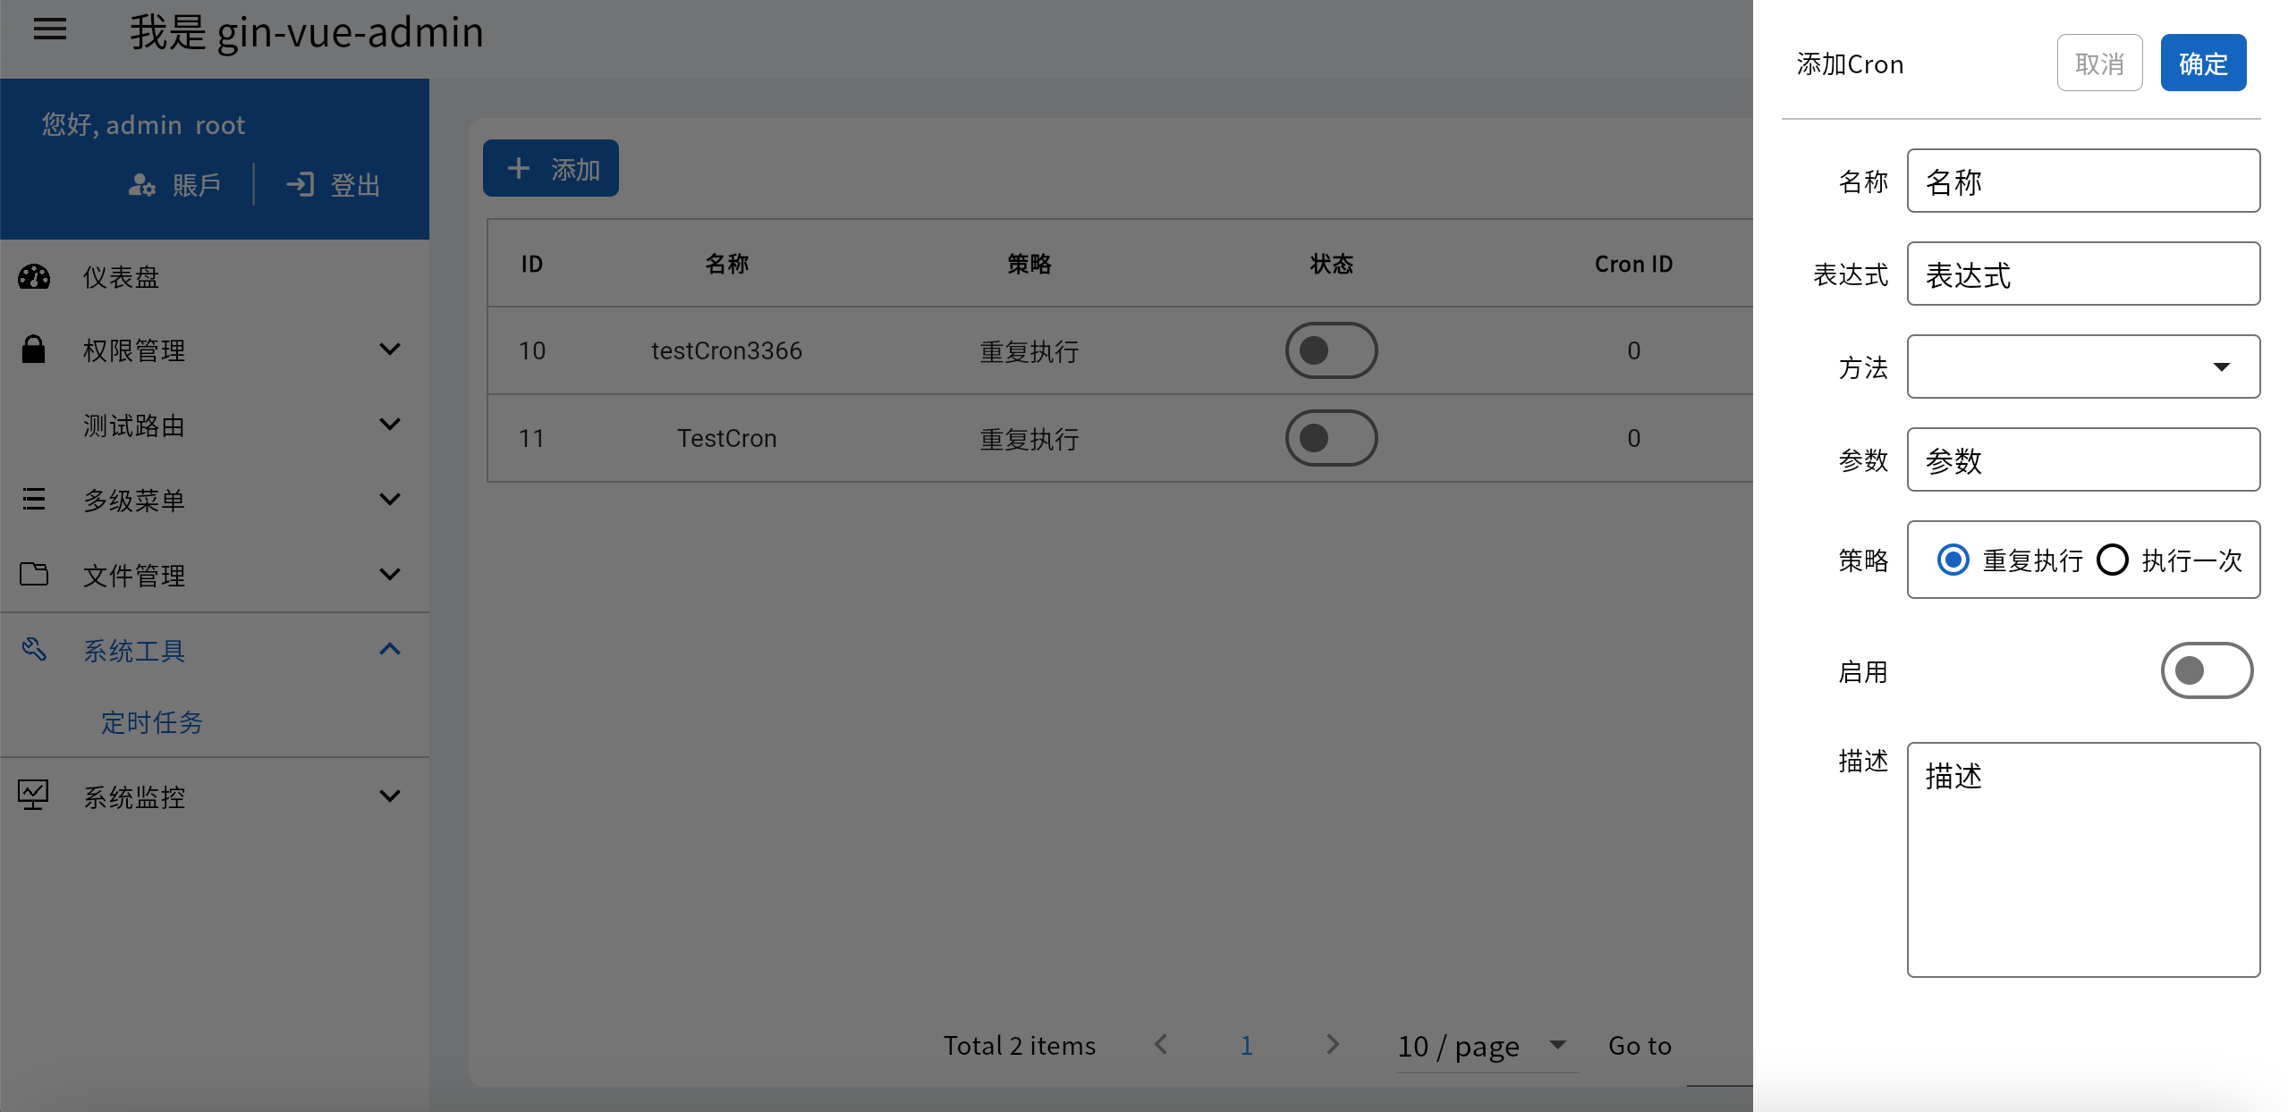Click the monitor icon for 系统监控
The image size is (2288, 1112).
(x=34, y=795)
